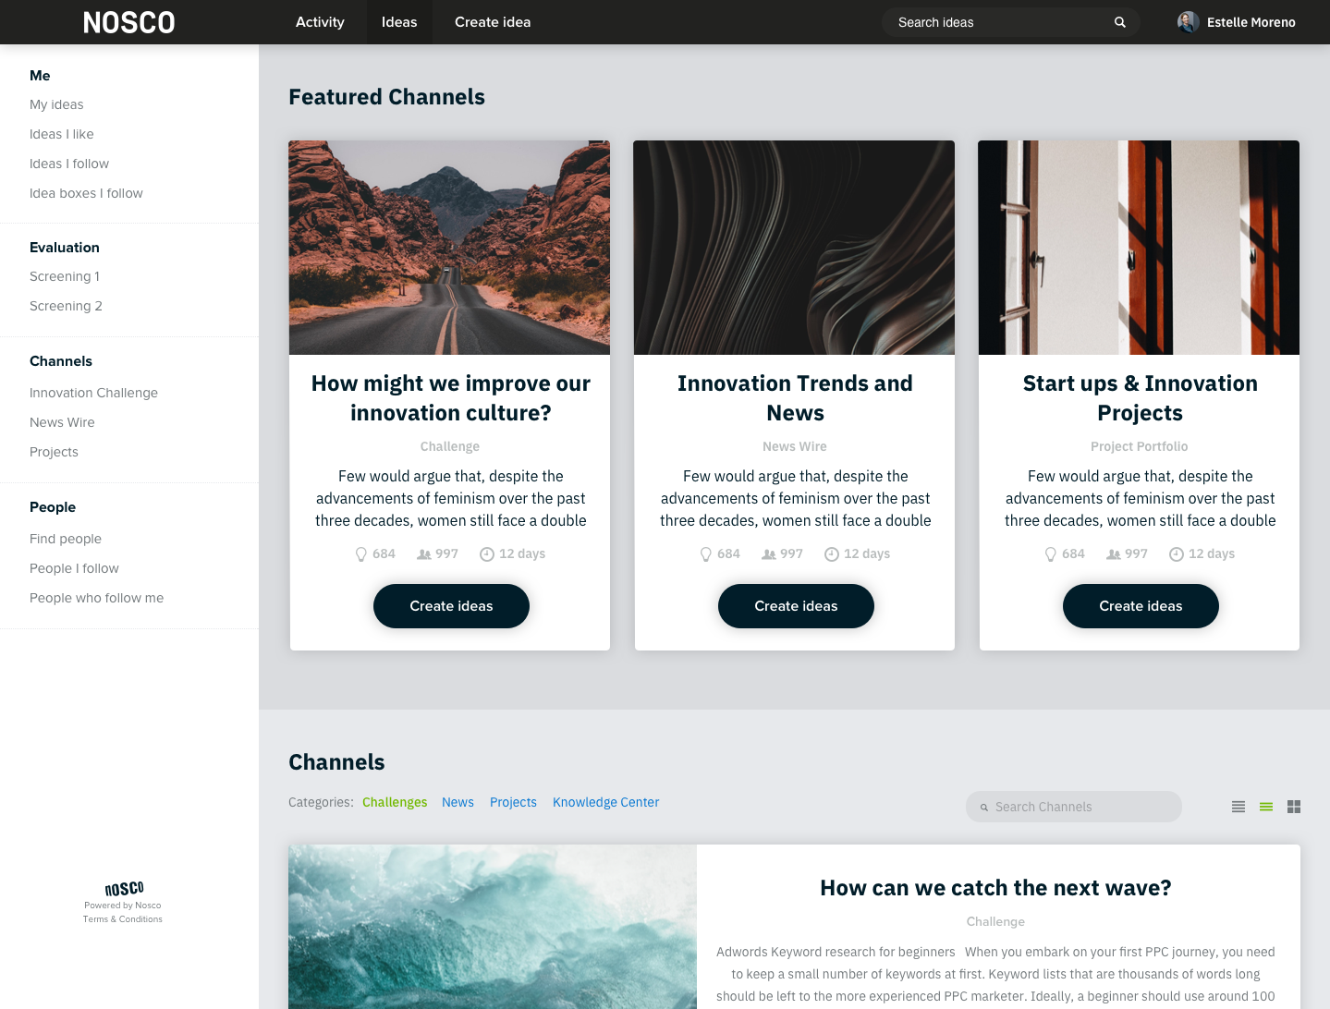The width and height of the screenshot is (1330, 1009).
Task: Open Screening 2 evaluation
Action: [66, 306]
